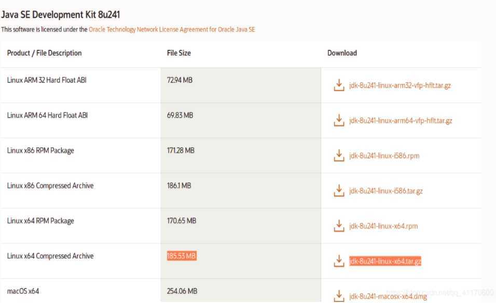Screen dimensions: 496x303
Task: Click download icon beside jdk-8u241-linux-i586.rpm
Action: [x=339, y=155]
